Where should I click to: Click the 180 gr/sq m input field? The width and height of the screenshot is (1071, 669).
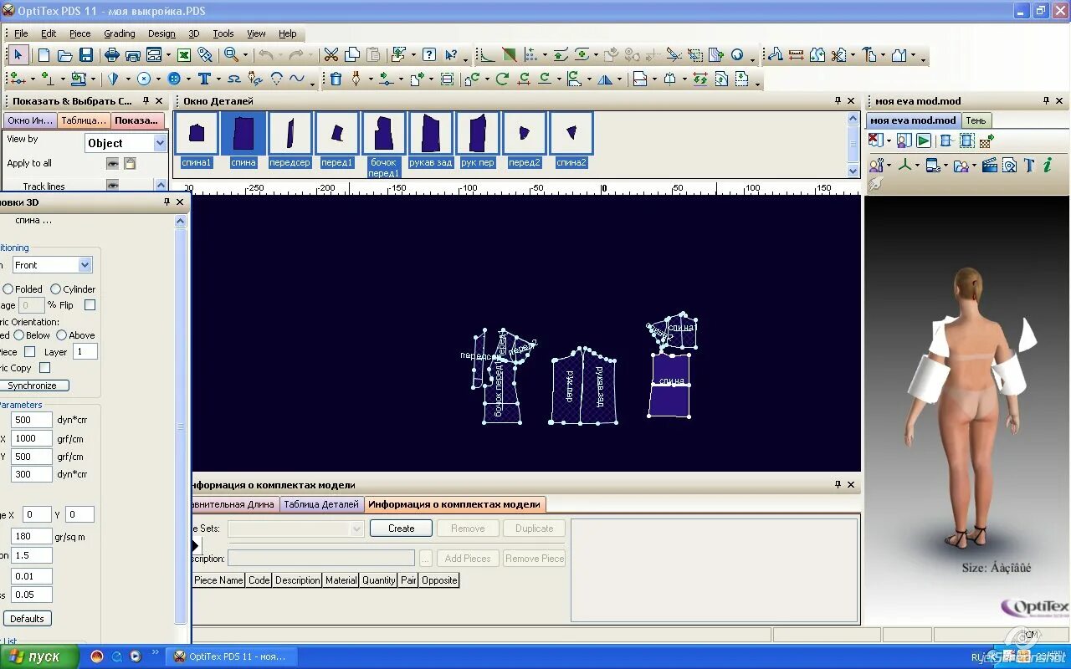32,536
